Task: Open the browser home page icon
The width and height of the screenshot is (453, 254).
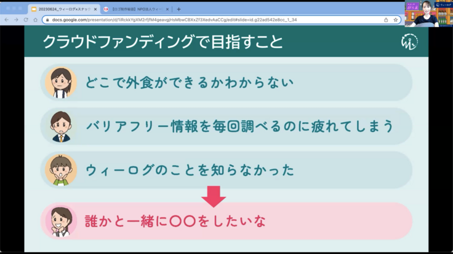Action: coord(35,20)
